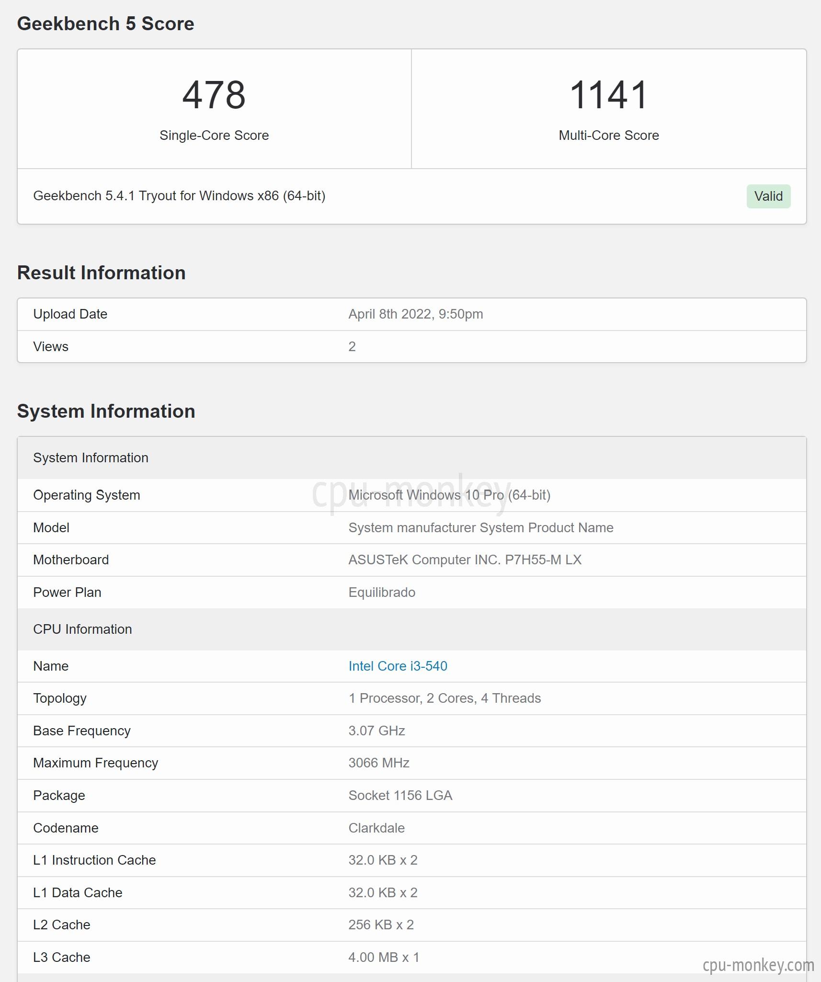Select the 478 single-core score number

[214, 95]
